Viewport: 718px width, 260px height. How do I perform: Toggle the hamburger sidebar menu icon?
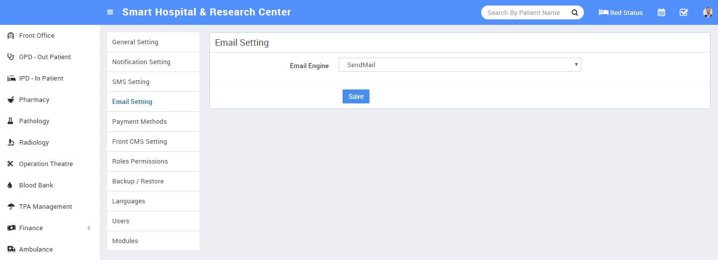(x=110, y=12)
